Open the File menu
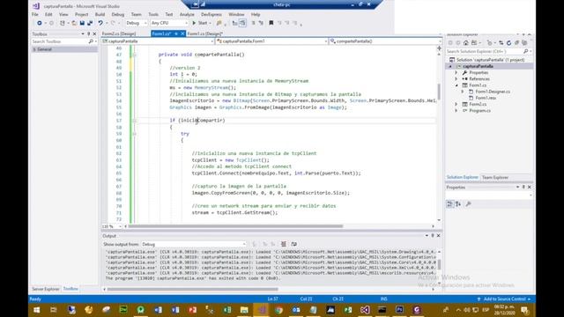 (35, 15)
